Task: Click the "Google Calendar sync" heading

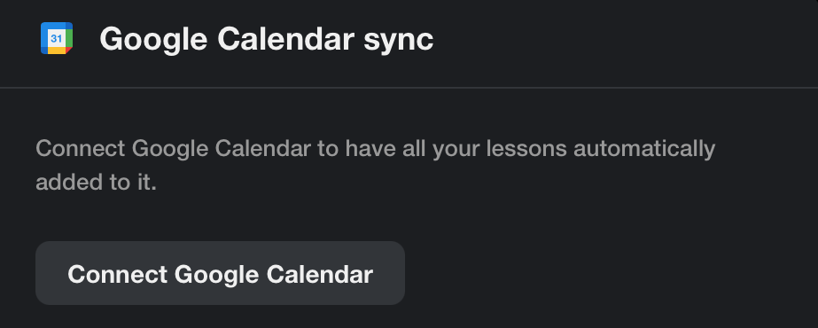Action: [x=266, y=39]
